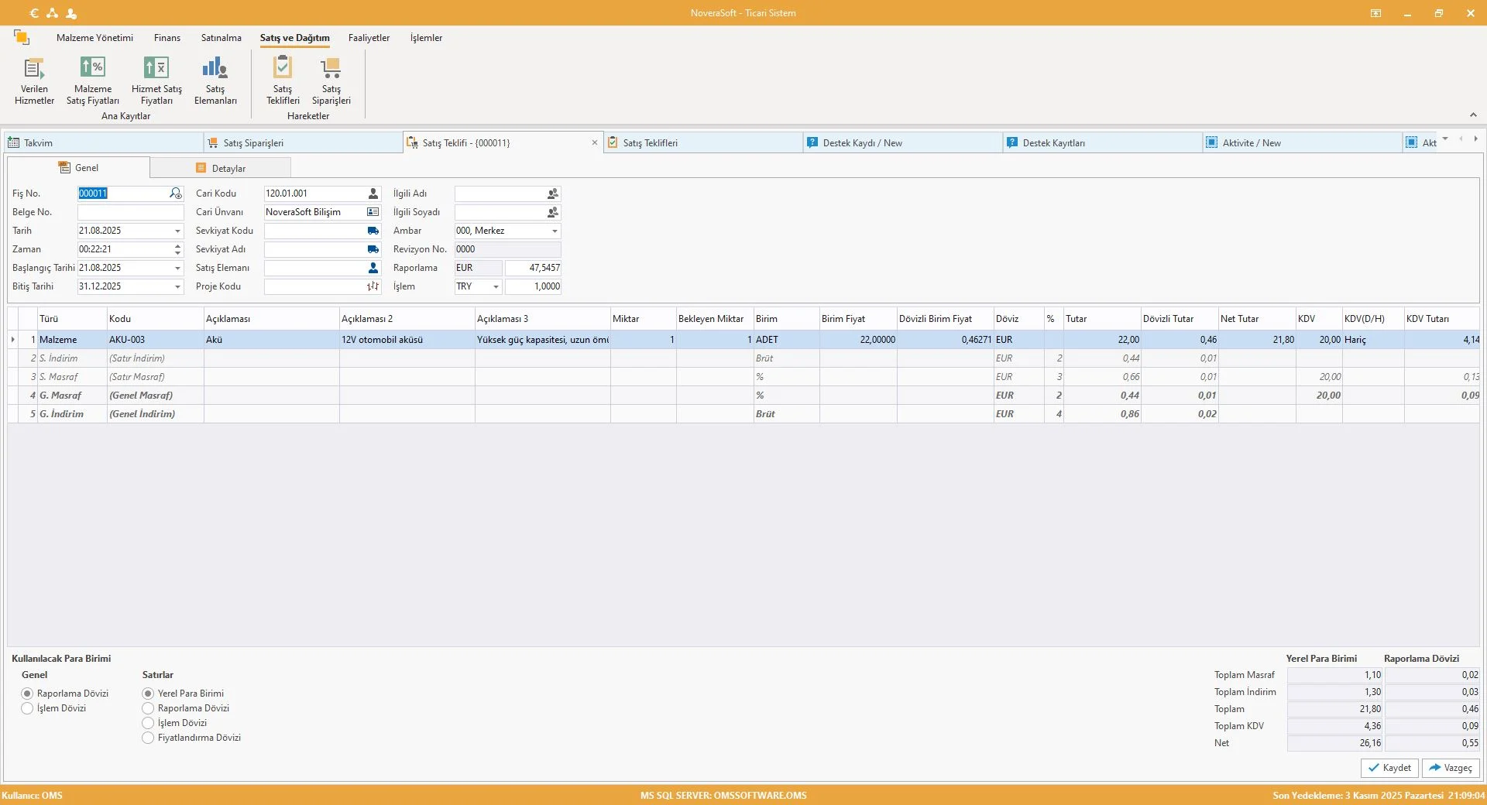Select İşlem Dövizi under Genel
The height and width of the screenshot is (805, 1487).
(28, 708)
